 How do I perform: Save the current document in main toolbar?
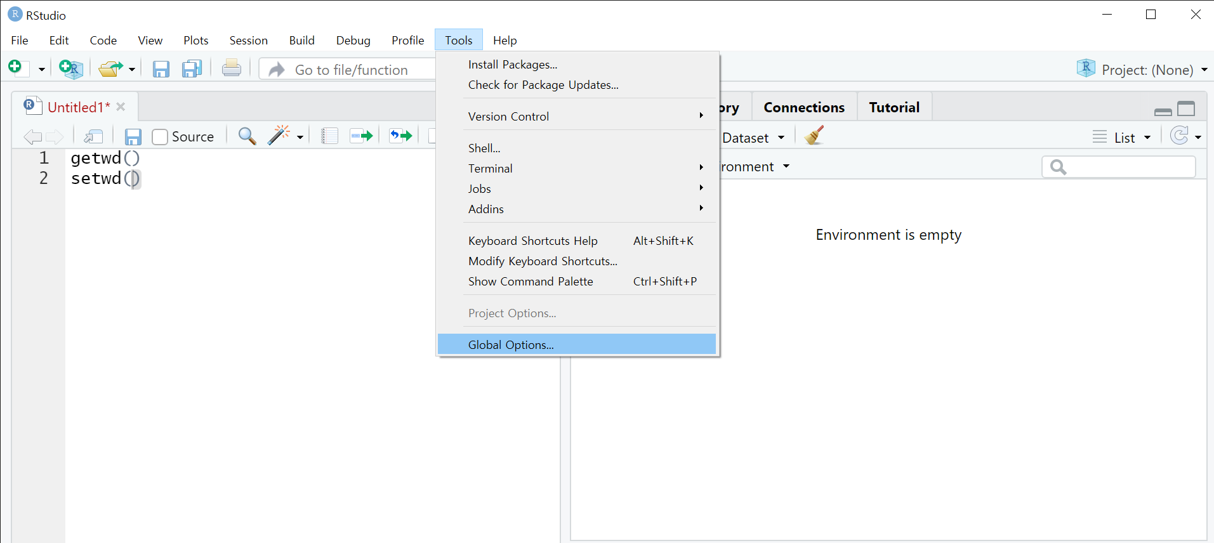point(161,69)
